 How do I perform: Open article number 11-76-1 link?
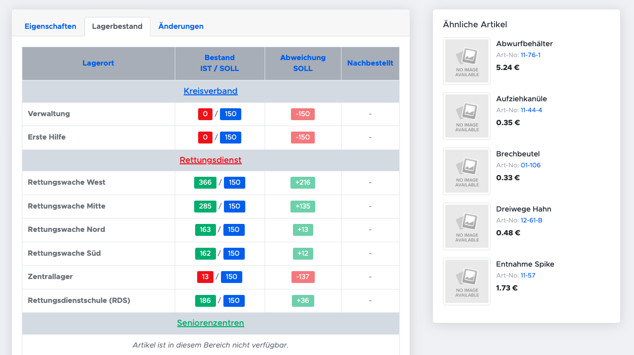[x=530, y=55]
